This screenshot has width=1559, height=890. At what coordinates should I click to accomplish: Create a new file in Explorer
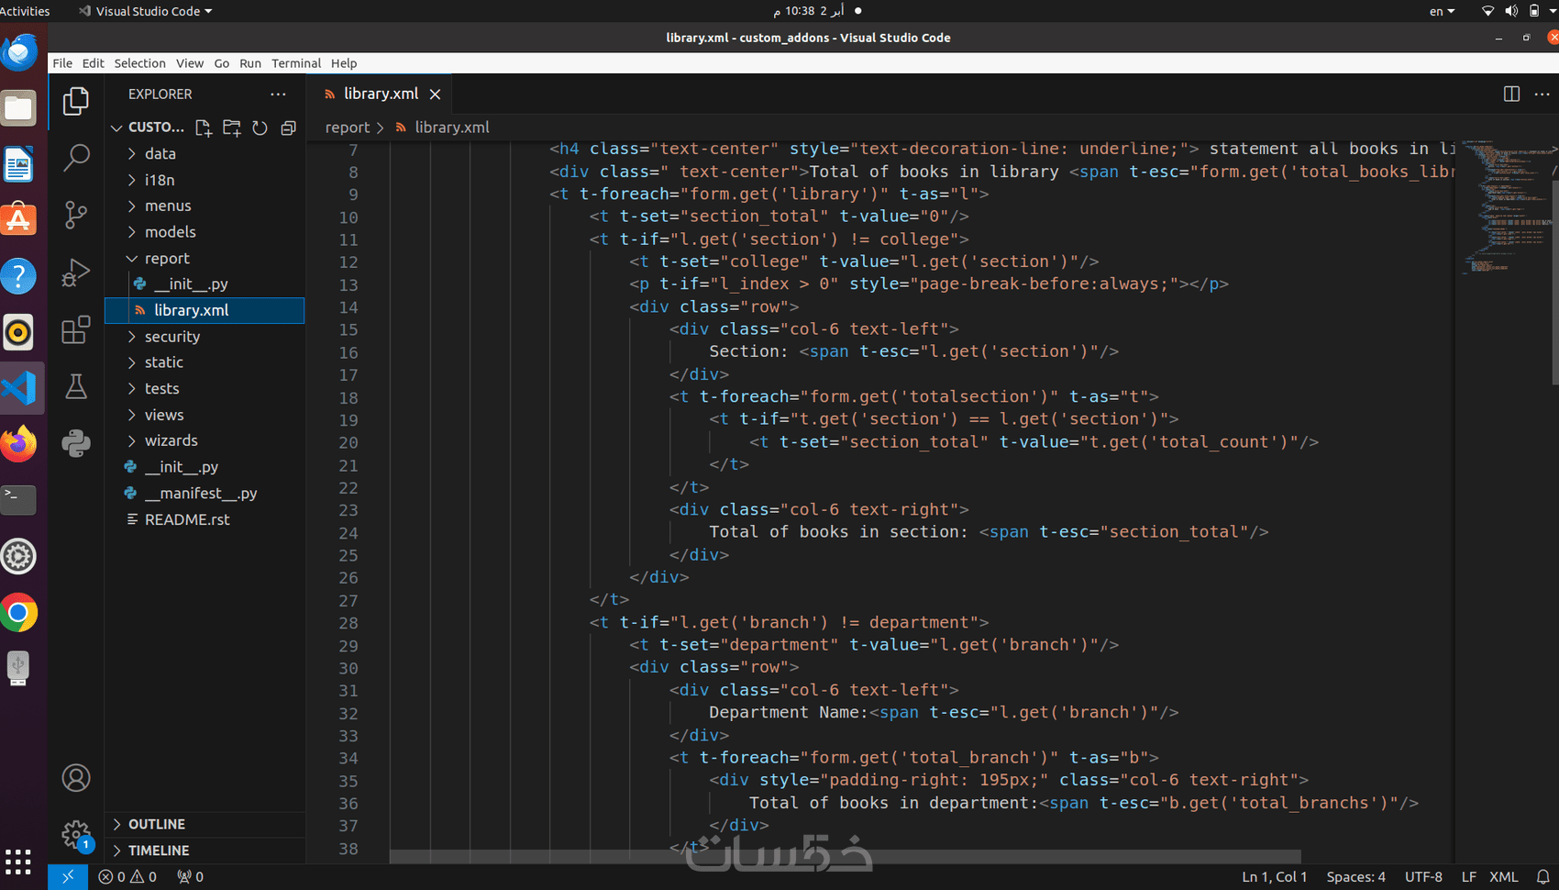(204, 128)
